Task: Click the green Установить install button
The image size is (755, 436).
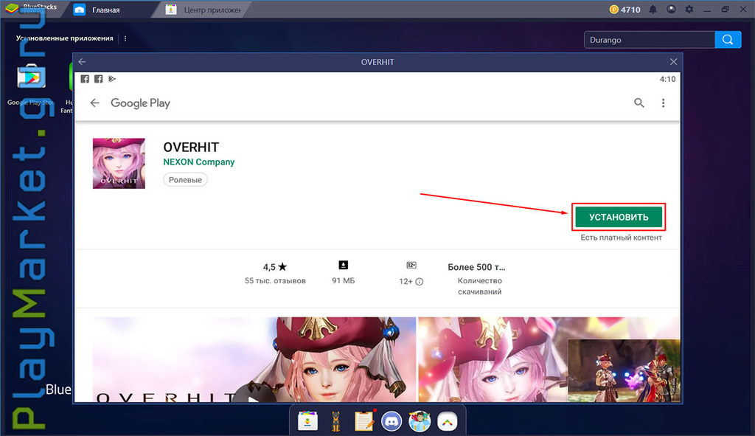Action: 619,217
